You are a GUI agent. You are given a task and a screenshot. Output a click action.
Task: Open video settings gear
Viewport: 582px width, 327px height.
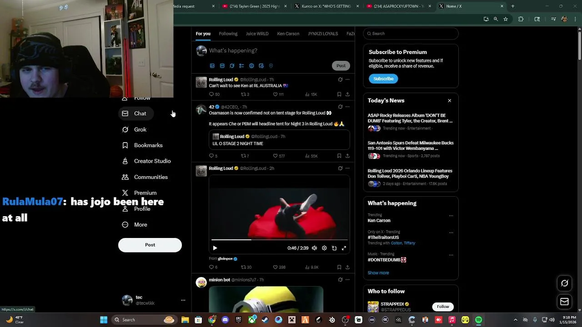(x=324, y=248)
